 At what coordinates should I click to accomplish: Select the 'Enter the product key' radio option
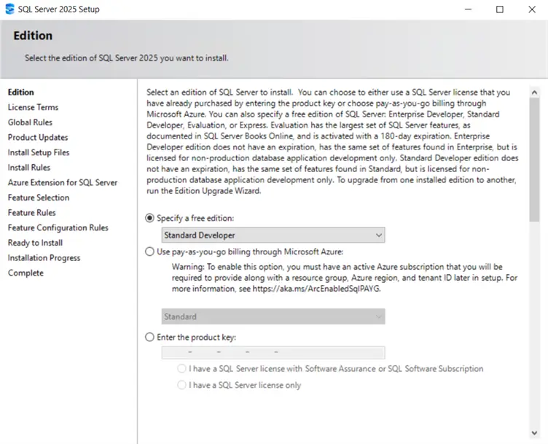(x=149, y=337)
